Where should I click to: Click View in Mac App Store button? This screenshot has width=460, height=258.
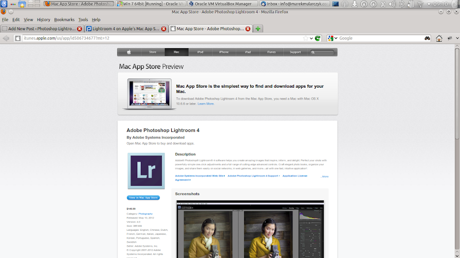coord(143,197)
